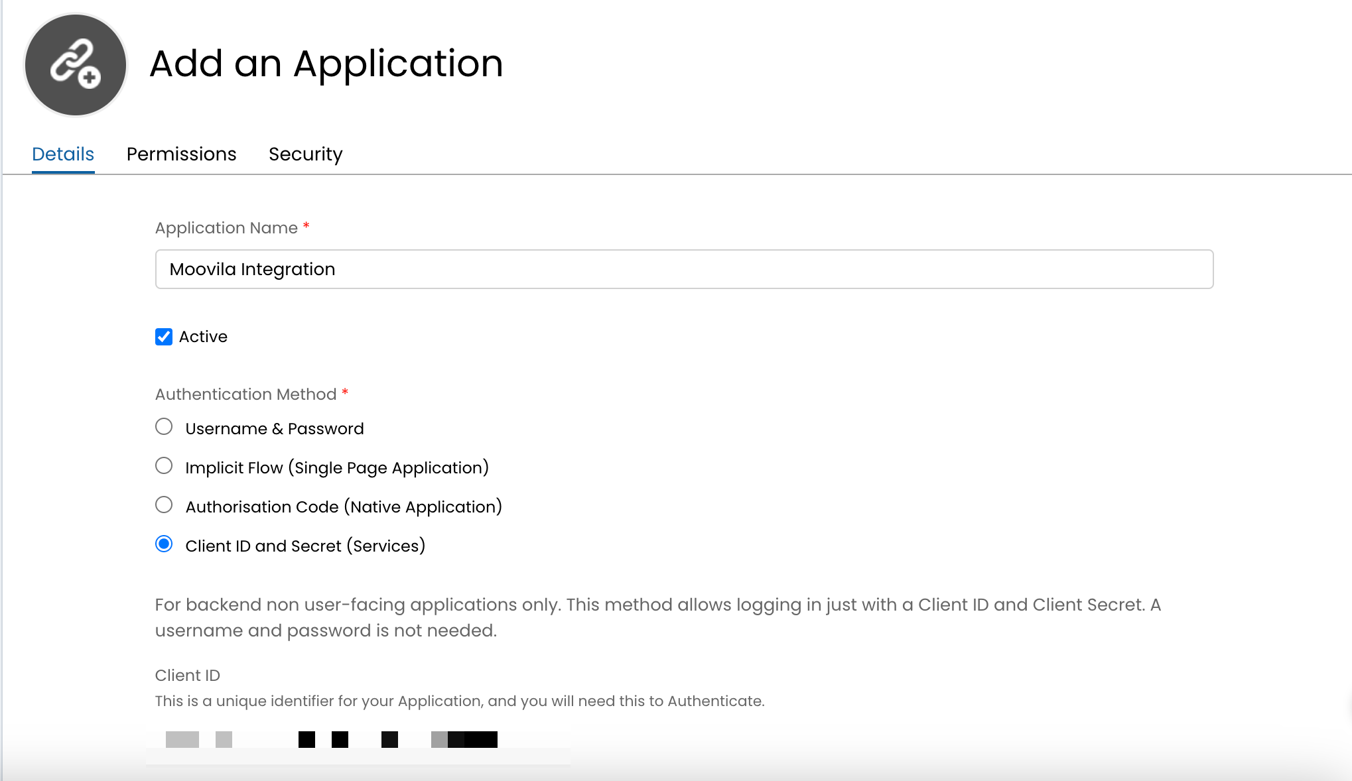Viewport: 1352px width, 781px height.
Task: Click the 'Add an Application' heading
Action: (326, 64)
